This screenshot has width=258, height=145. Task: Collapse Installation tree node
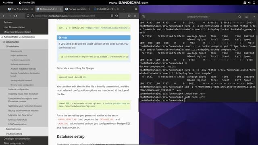point(7,46)
